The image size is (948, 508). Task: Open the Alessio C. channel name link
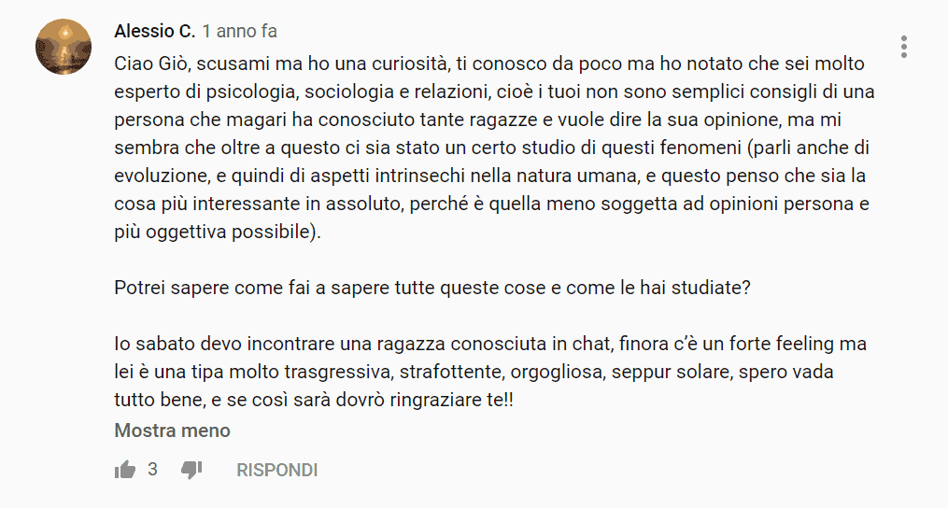(x=155, y=31)
